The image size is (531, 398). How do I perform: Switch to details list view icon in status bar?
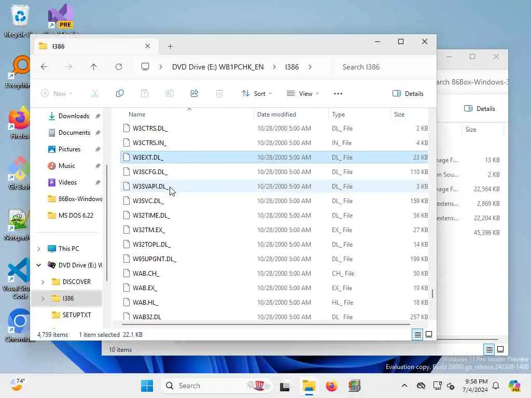tap(418, 334)
